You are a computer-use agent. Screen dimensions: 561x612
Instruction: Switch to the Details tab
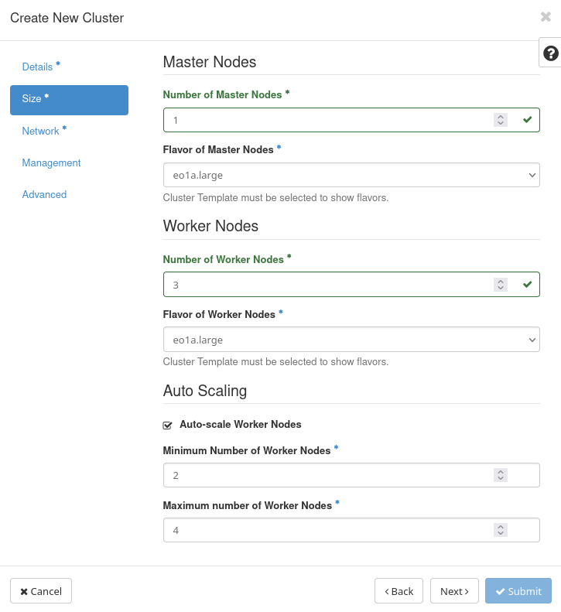point(37,67)
